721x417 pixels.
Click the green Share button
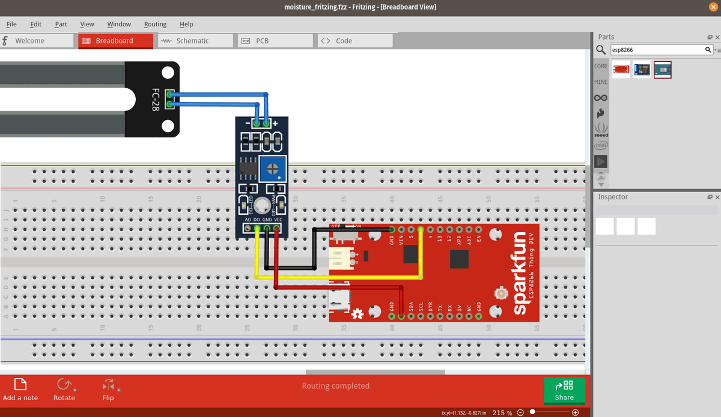(x=564, y=390)
